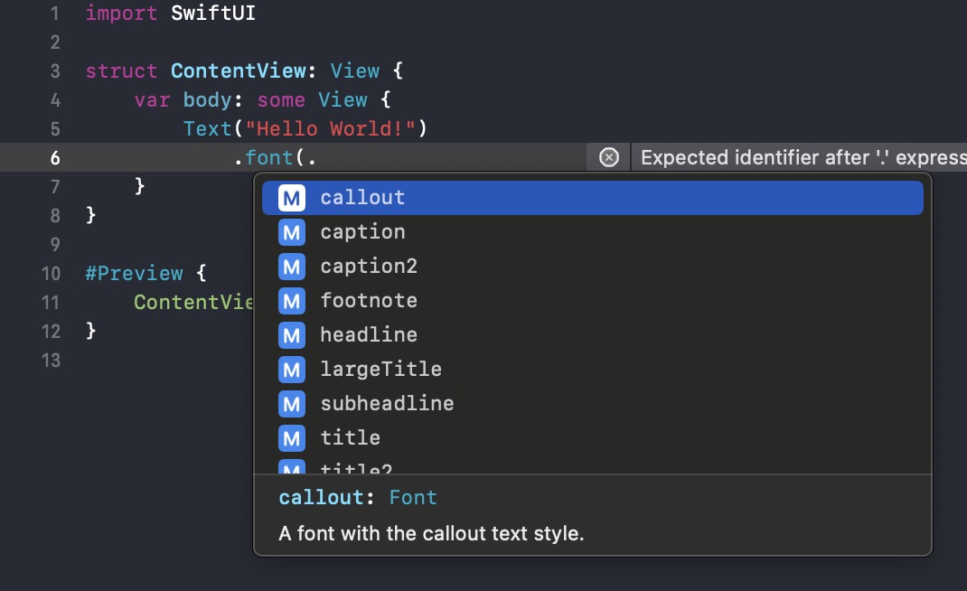The width and height of the screenshot is (967, 591).
Task: Choose the title completion entry
Action: (x=593, y=438)
